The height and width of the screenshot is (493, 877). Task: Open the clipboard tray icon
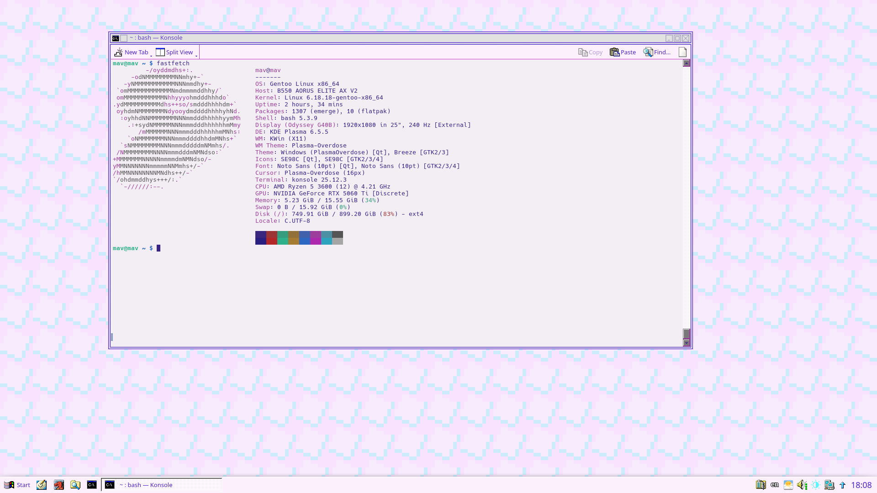click(x=761, y=485)
